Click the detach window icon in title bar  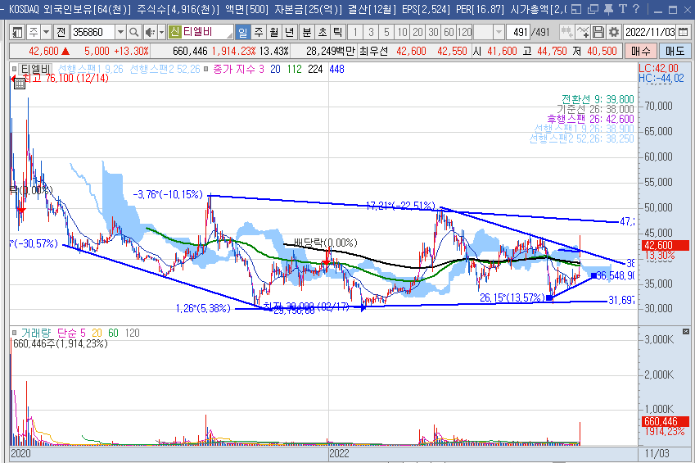[x=576, y=9]
